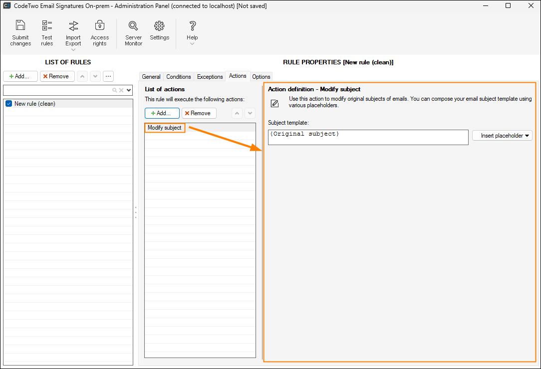Select the Modify subject action

tap(165, 128)
